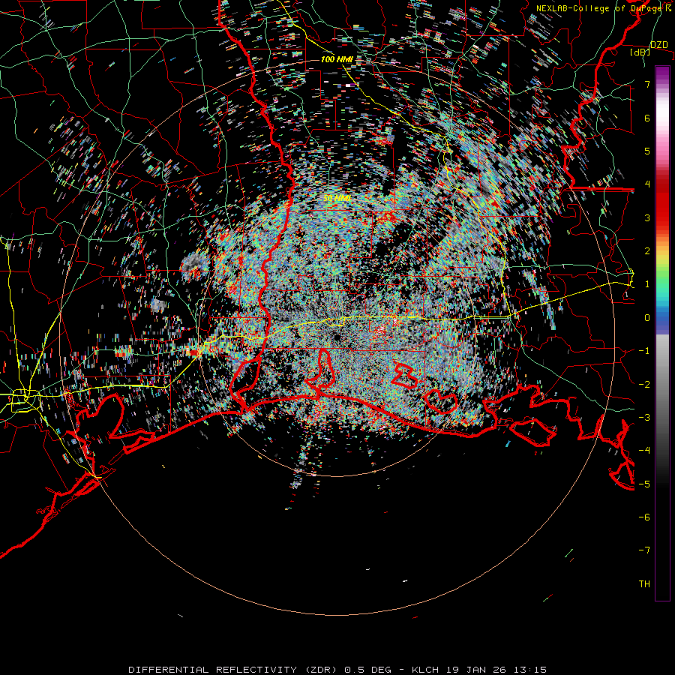675x675 pixels.
Task: Click the -1 tick on the color scale
Action: point(644,351)
